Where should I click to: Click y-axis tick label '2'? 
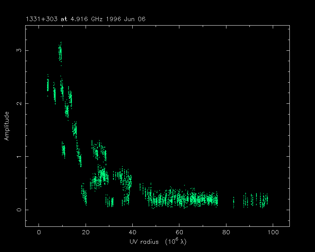18,103
